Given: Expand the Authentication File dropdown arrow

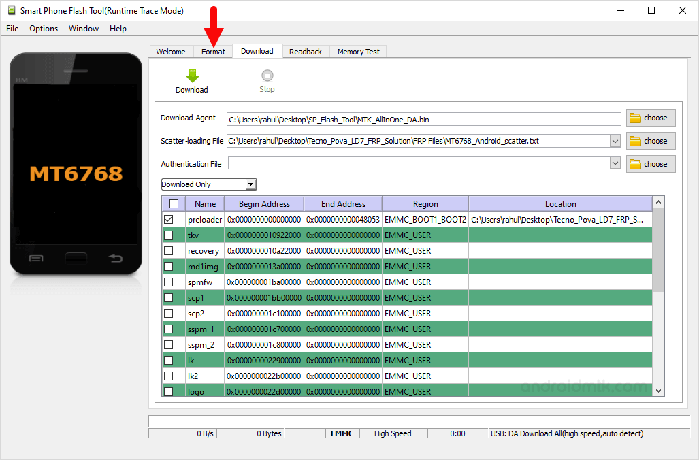Looking at the screenshot, I should [x=615, y=163].
